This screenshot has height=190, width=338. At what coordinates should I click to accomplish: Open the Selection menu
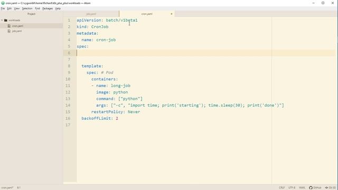tap(27, 8)
